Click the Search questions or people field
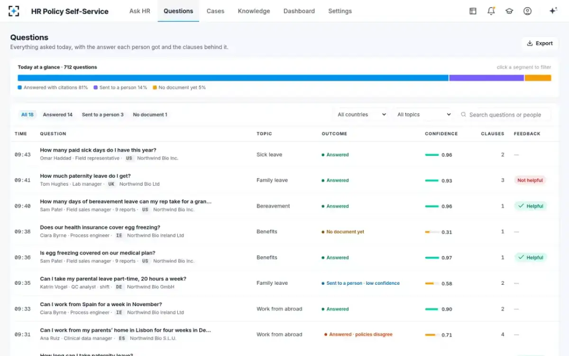Image resolution: width=569 pixels, height=356 pixels. tap(504, 114)
